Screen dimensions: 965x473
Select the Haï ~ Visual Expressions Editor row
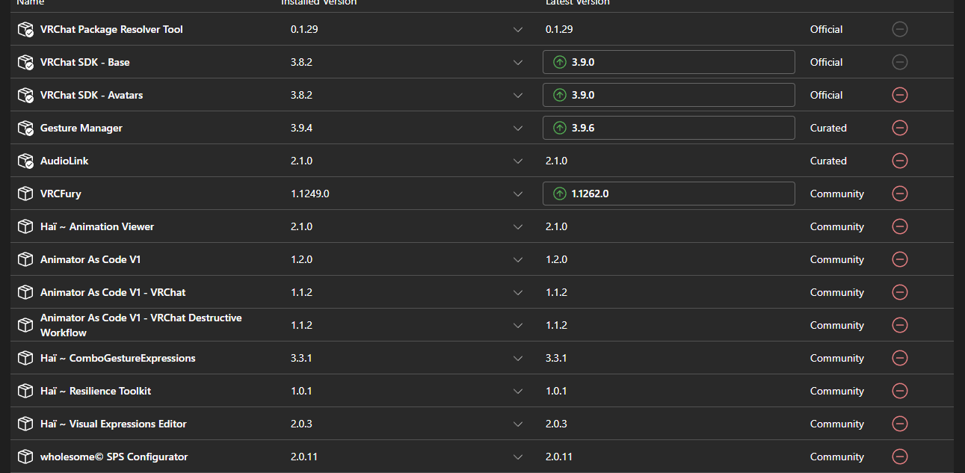114,424
